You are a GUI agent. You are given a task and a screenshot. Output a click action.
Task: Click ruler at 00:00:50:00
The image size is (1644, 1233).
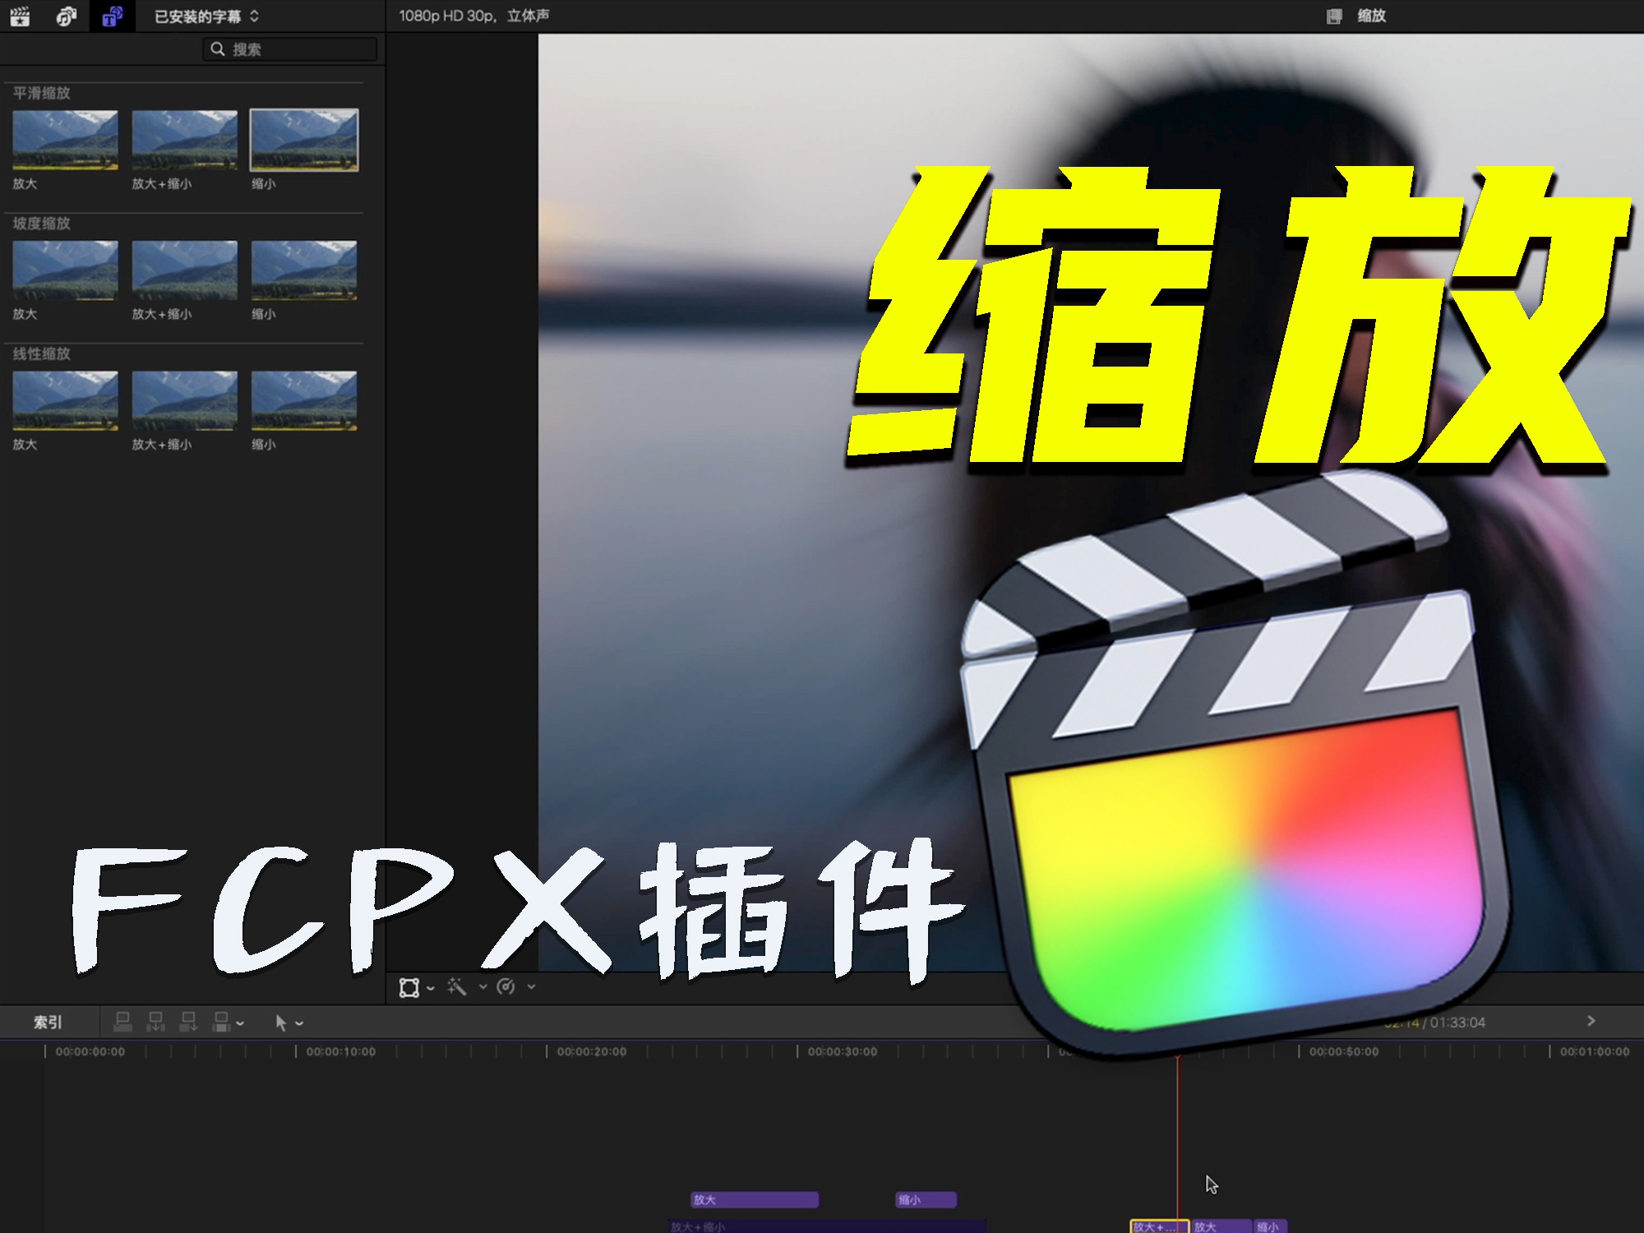[1344, 1052]
